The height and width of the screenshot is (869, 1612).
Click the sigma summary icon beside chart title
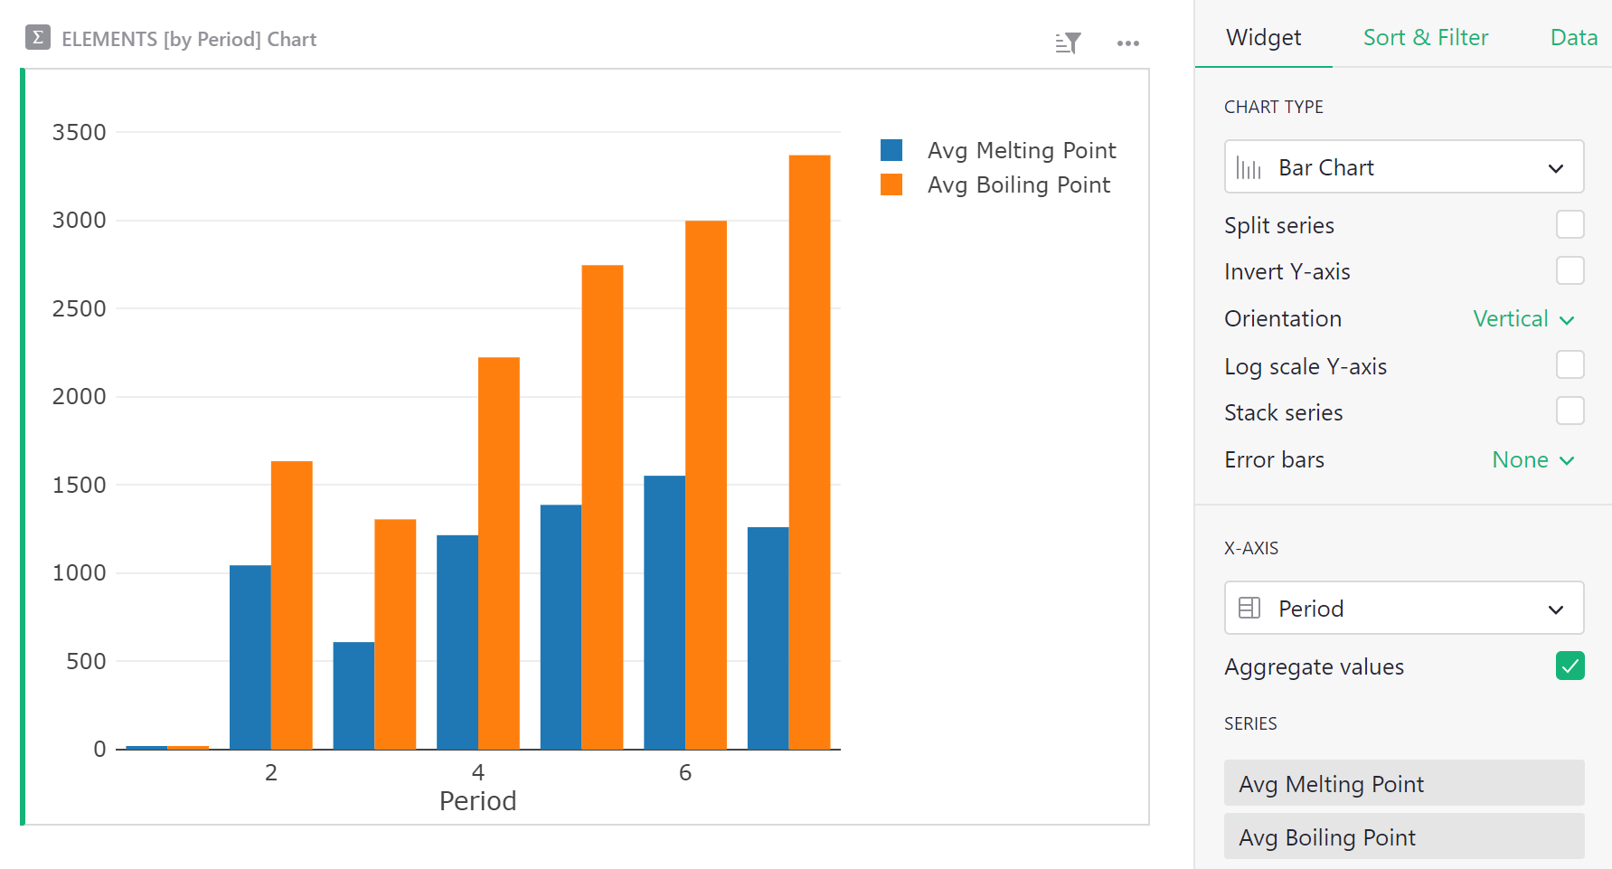coord(36,38)
